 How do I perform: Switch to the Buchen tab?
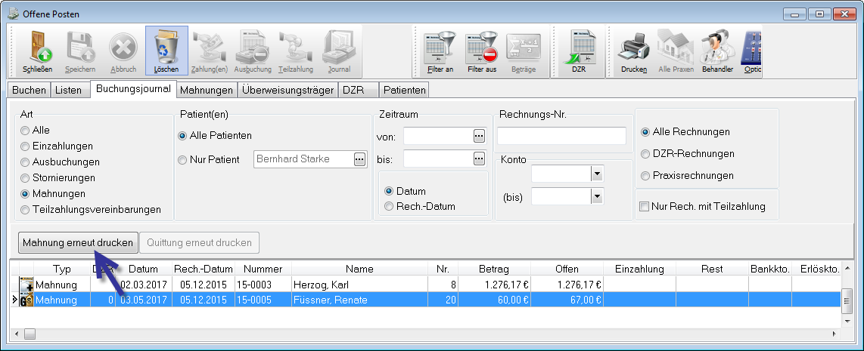coord(30,91)
